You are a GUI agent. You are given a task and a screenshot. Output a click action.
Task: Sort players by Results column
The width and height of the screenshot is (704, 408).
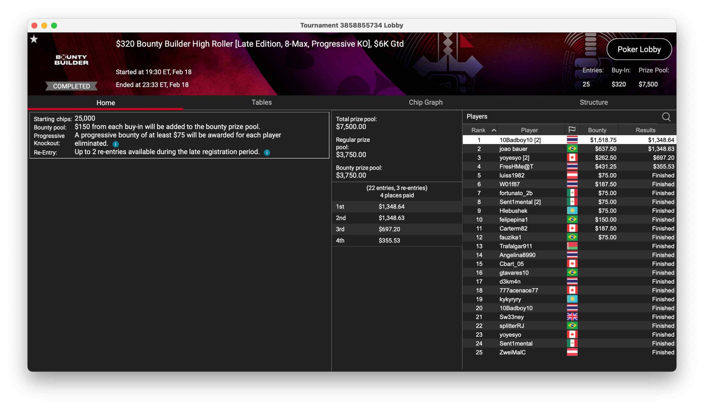[645, 130]
